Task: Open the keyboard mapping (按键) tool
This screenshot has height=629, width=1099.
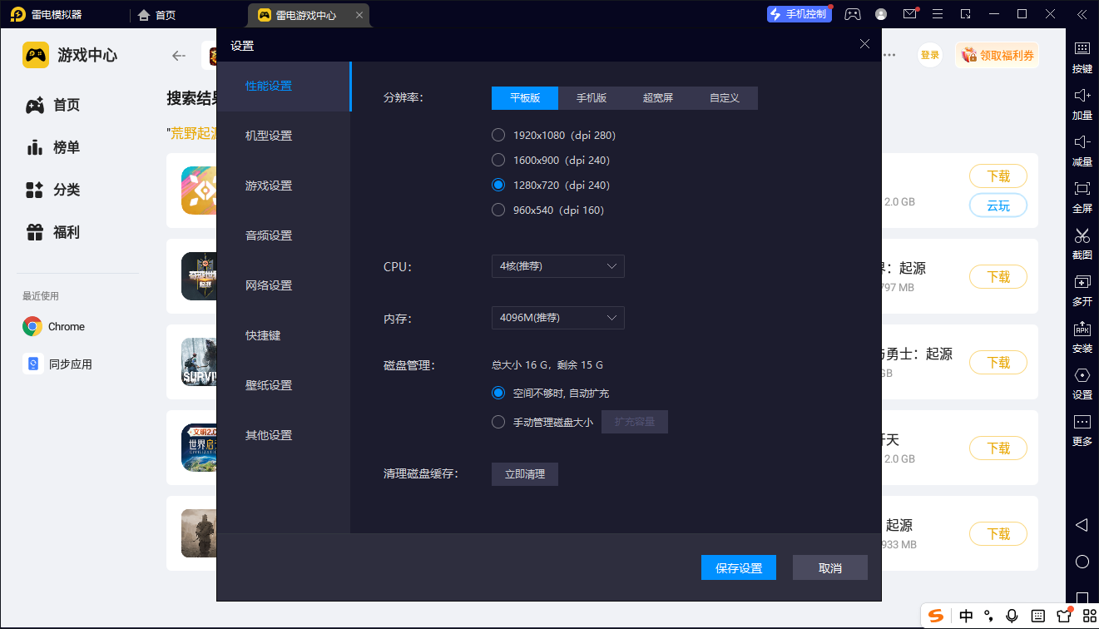Action: (1082, 49)
